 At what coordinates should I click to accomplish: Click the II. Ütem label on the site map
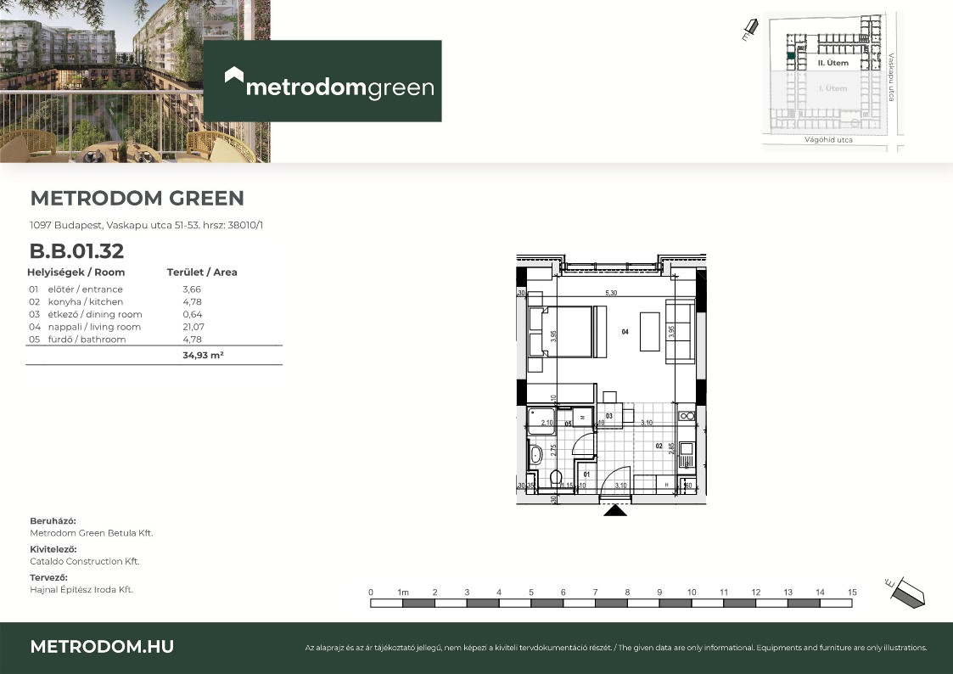tap(832, 64)
